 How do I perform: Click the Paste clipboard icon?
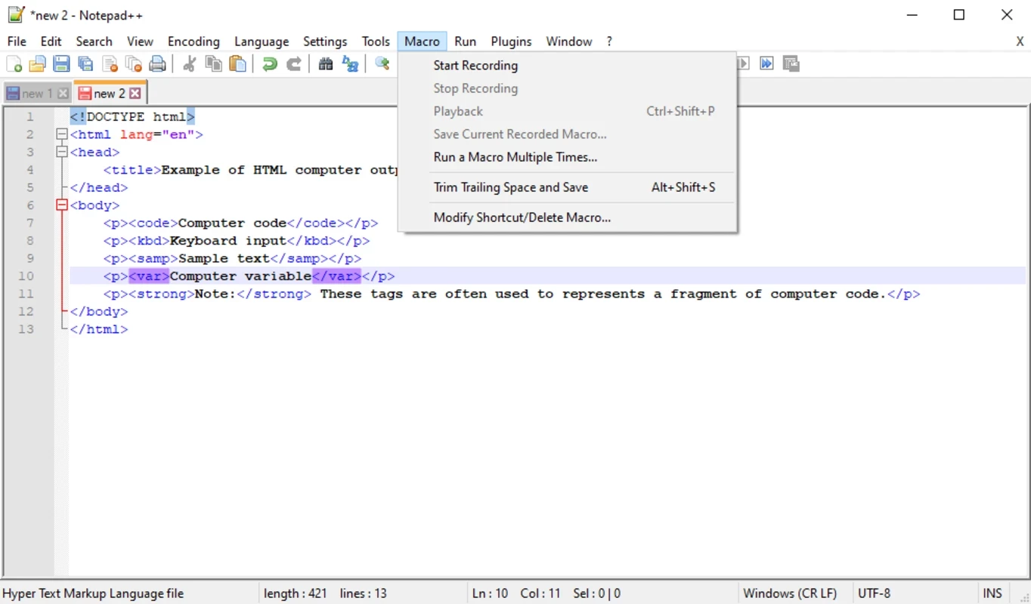click(x=238, y=64)
